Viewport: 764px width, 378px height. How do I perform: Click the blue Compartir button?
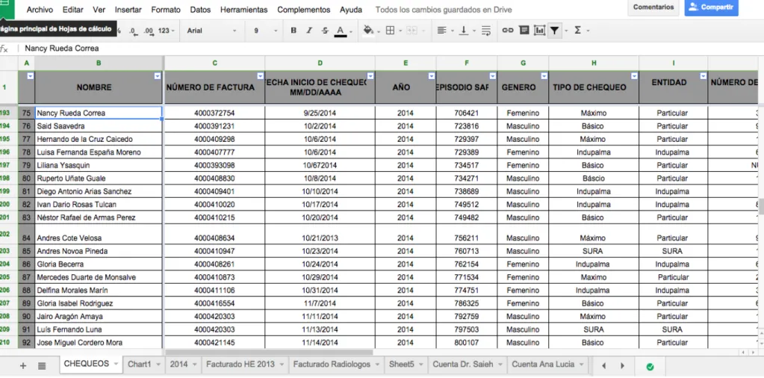(712, 7)
